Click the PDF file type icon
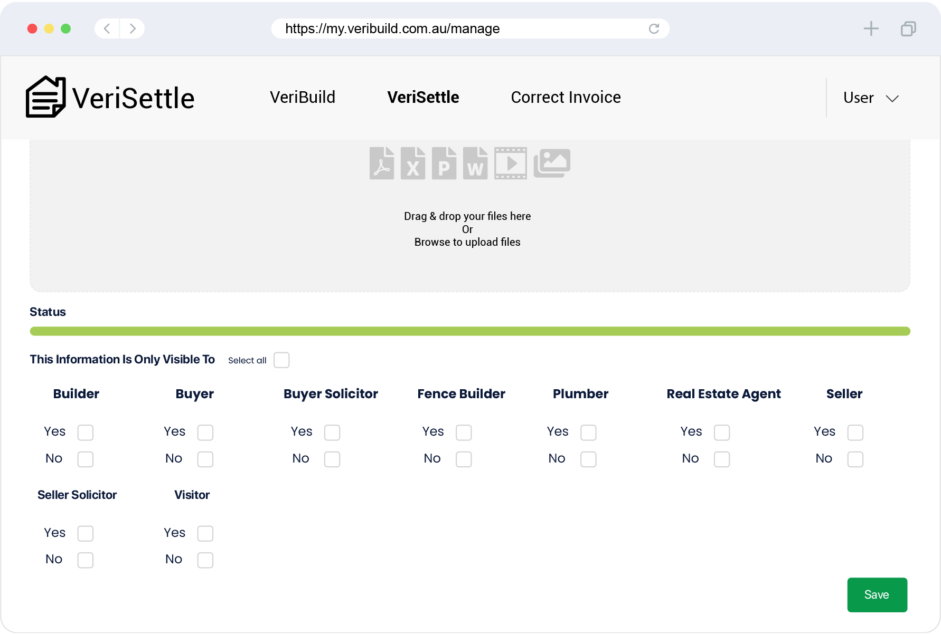The width and height of the screenshot is (941, 635). coord(382,163)
